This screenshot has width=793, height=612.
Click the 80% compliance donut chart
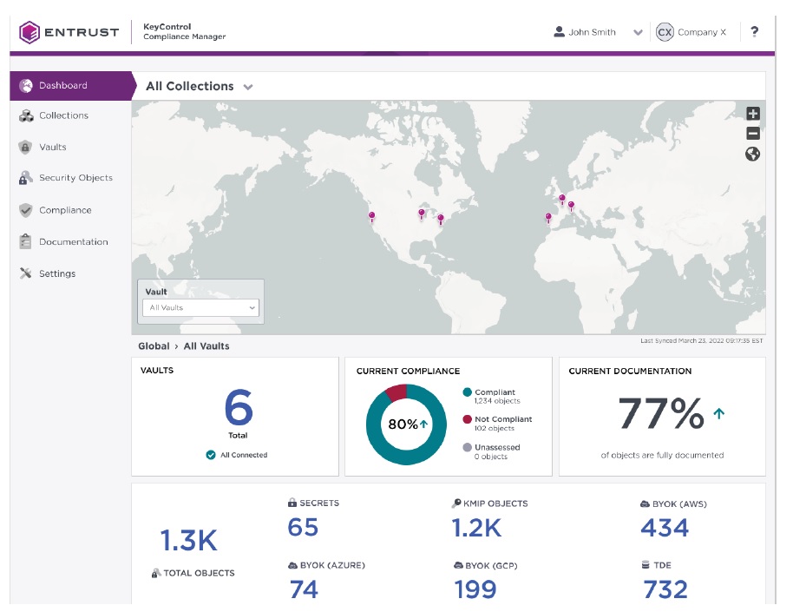406,424
